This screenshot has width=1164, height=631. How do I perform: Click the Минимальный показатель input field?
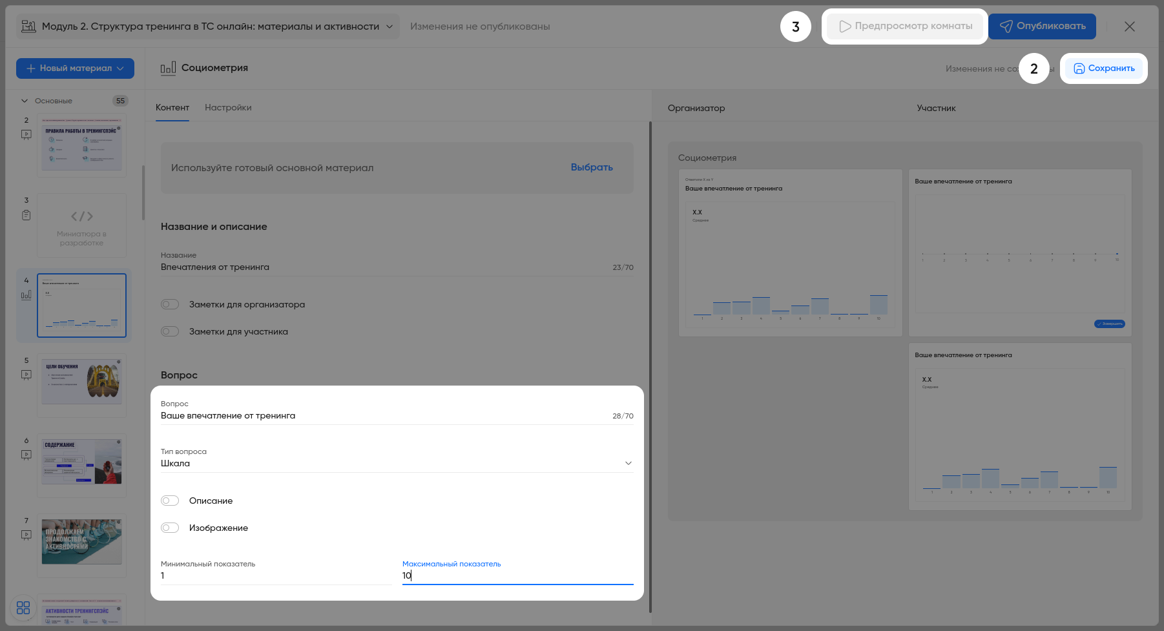276,575
